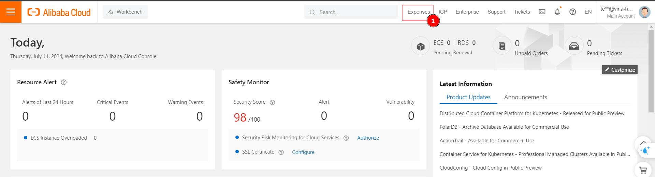Open the Tickets menu item
Viewport: 655px width, 177px height.
pyautogui.click(x=522, y=12)
